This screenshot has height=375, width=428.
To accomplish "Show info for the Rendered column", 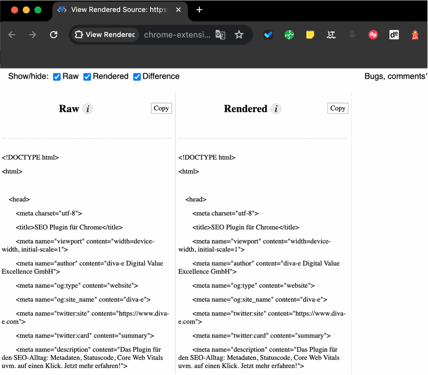I will (x=276, y=109).
